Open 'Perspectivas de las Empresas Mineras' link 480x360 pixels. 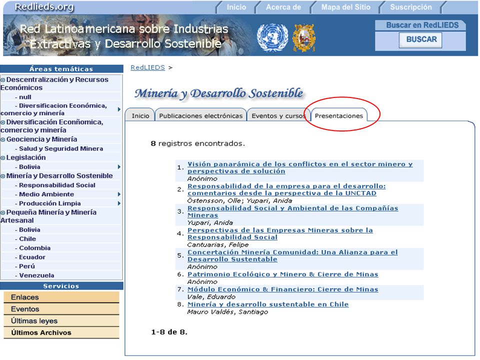point(280,233)
